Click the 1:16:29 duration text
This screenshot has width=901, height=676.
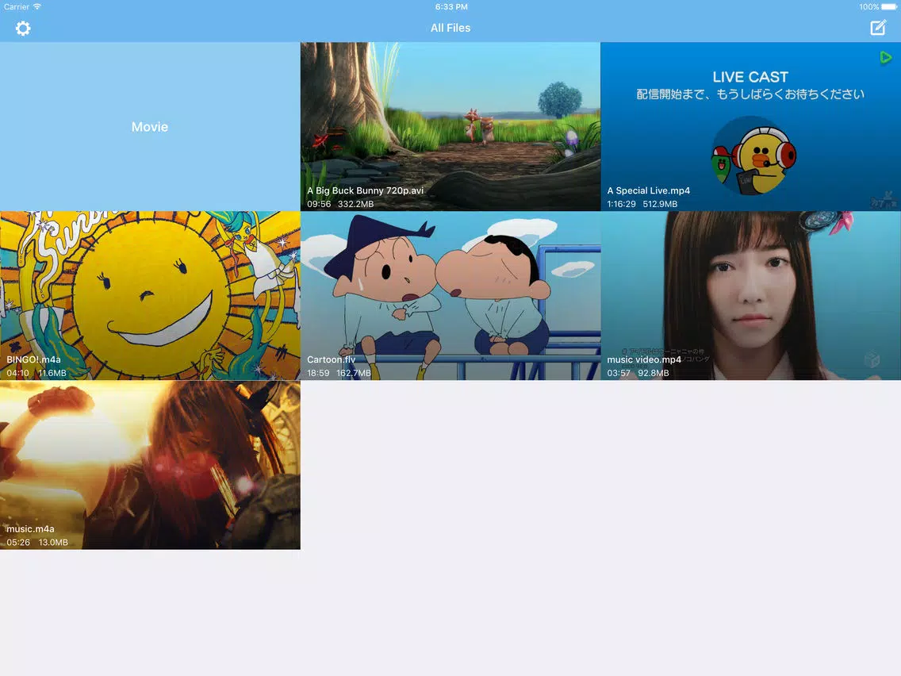(622, 204)
